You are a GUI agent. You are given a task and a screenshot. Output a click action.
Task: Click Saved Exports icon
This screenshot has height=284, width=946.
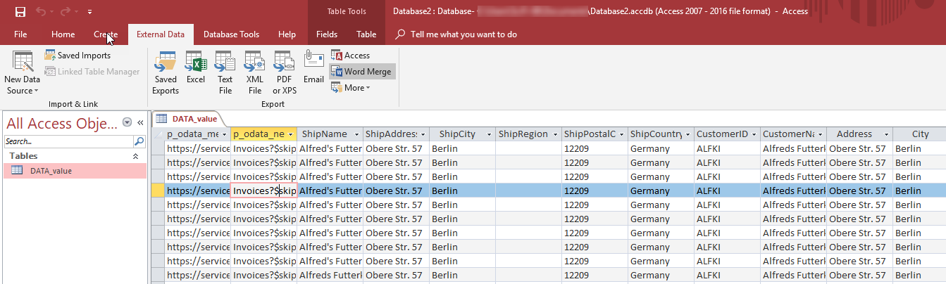click(166, 73)
